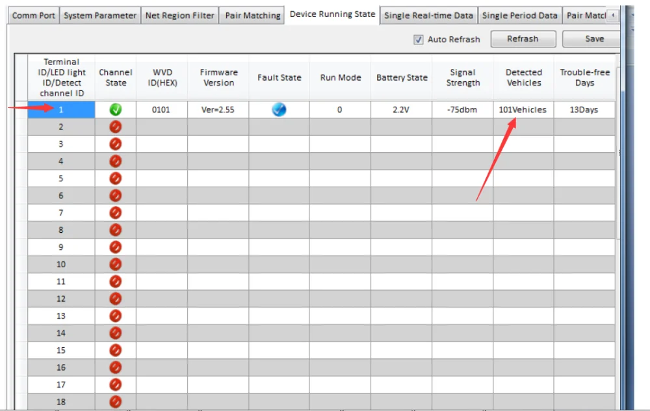Click the Battery State column header
This screenshot has width=650, height=411.
pos(402,77)
